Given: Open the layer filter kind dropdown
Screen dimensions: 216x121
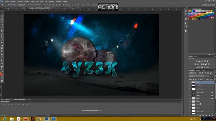Looking at the screenshot, I should coord(192,73).
